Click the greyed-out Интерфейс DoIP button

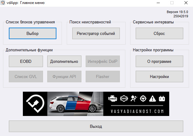[x=103, y=61]
